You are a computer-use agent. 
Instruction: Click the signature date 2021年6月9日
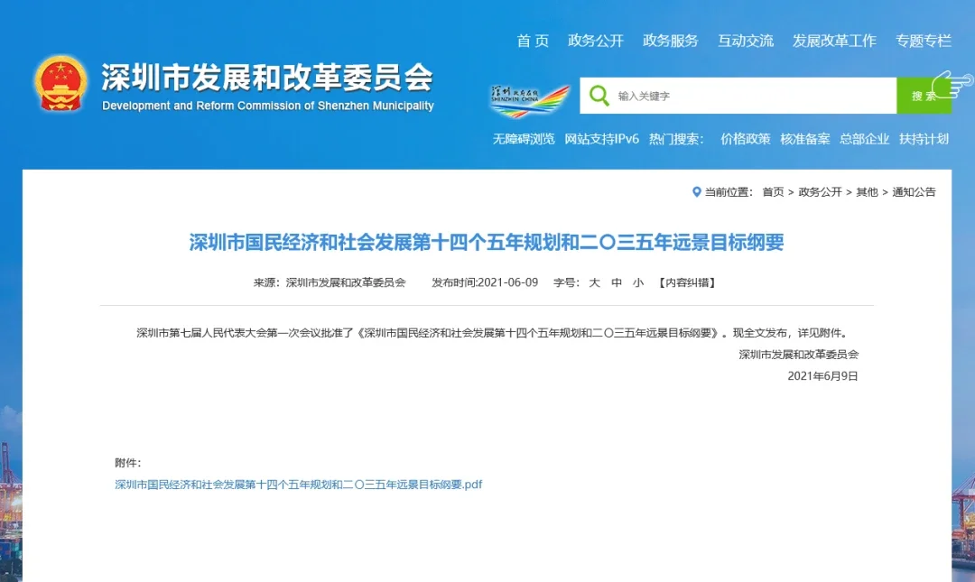[822, 376]
